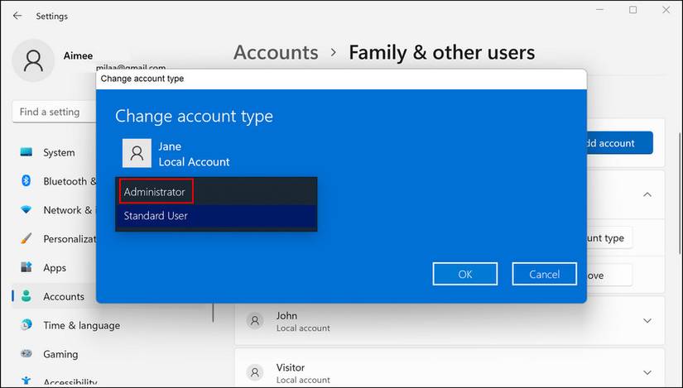Click the Personalization brush icon
The height and width of the screenshot is (388, 683).
[x=26, y=239]
